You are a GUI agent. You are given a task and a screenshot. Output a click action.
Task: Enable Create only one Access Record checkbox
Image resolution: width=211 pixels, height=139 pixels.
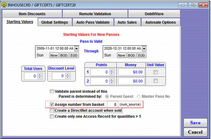[52, 116]
